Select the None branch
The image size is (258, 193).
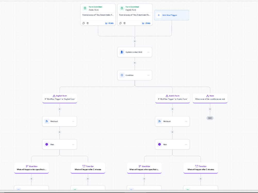coord(210,98)
